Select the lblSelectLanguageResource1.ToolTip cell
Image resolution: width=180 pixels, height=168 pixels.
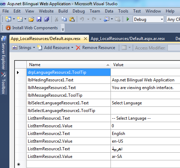coord(68,111)
